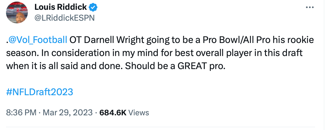Open the #NFLDraft2023 hashtag
The image size is (326, 130).
[x=39, y=92]
